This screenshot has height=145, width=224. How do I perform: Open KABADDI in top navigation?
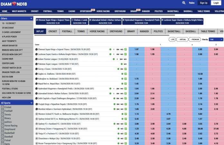pos(146,11)
